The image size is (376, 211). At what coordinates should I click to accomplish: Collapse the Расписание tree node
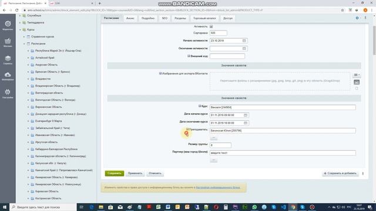(x=24, y=44)
